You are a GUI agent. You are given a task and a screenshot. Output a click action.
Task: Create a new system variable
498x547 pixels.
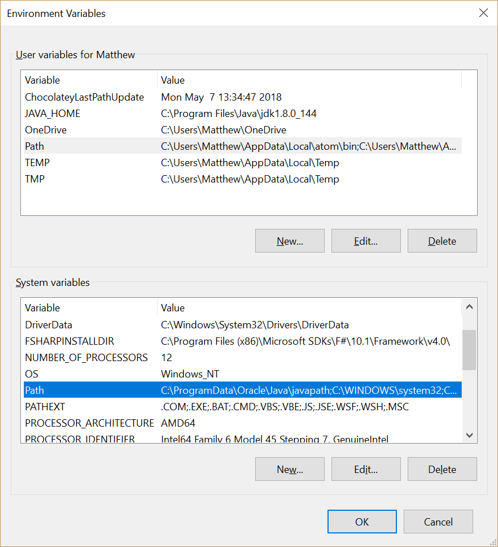[x=290, y=470]
